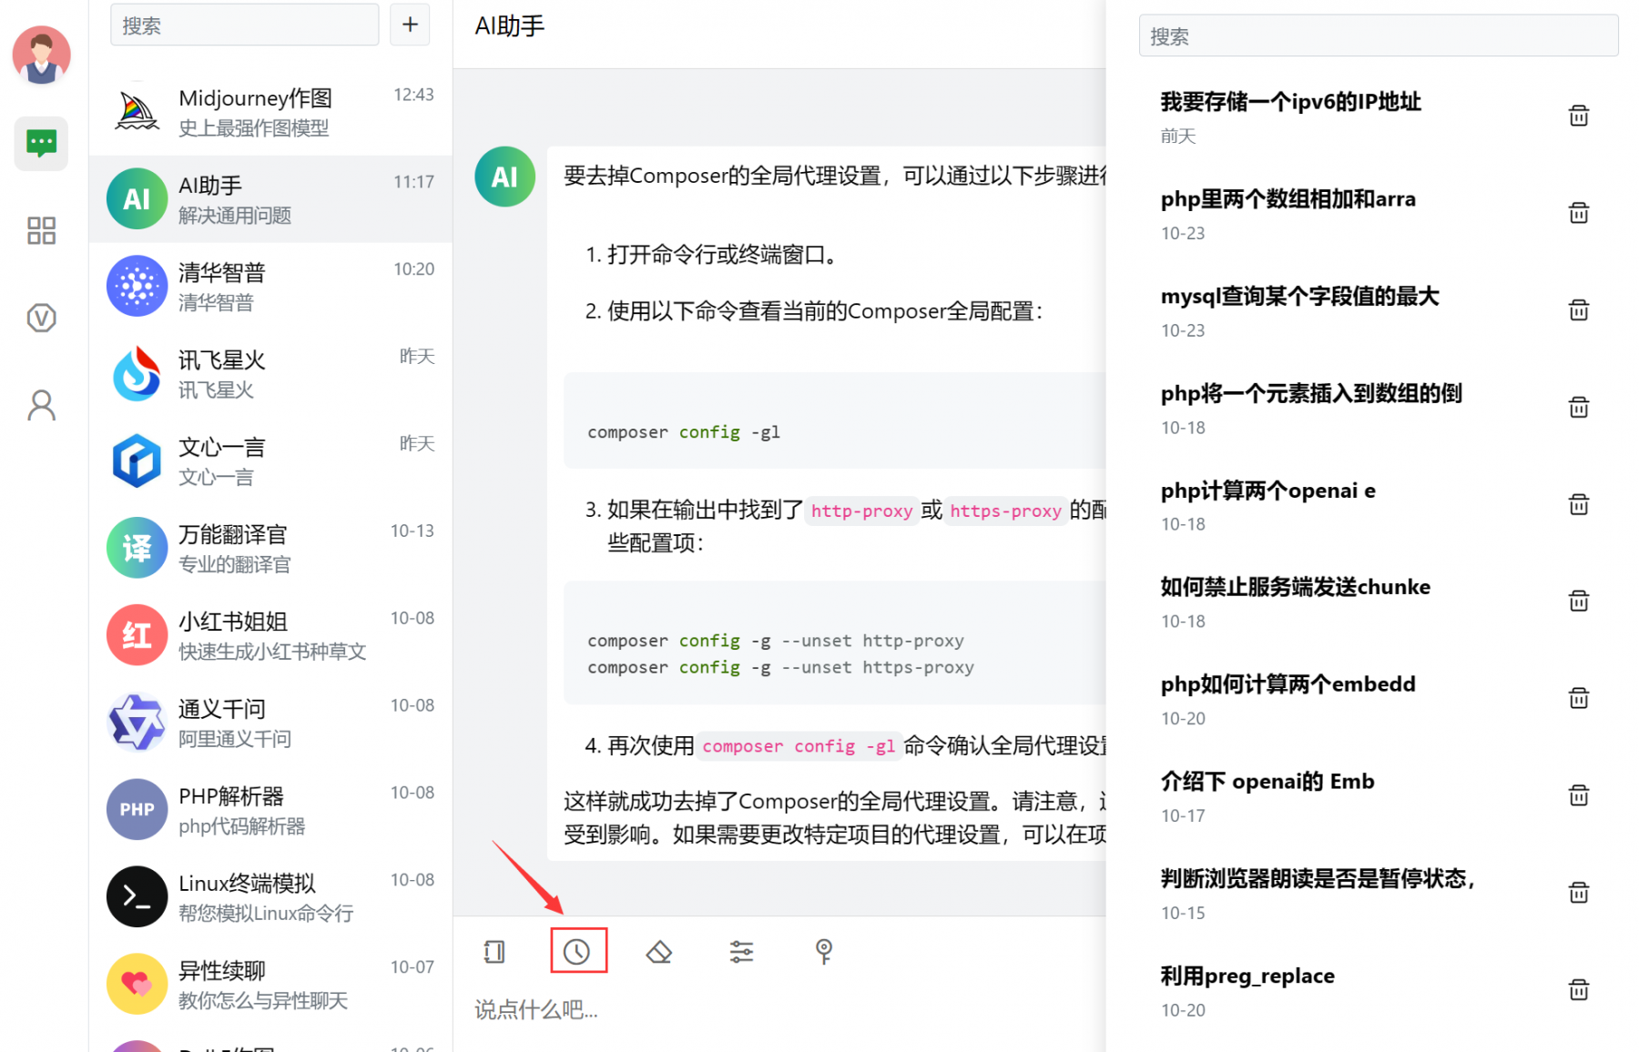Open the 文心一言 chat

pyautogui.click(x=270, y=461)
